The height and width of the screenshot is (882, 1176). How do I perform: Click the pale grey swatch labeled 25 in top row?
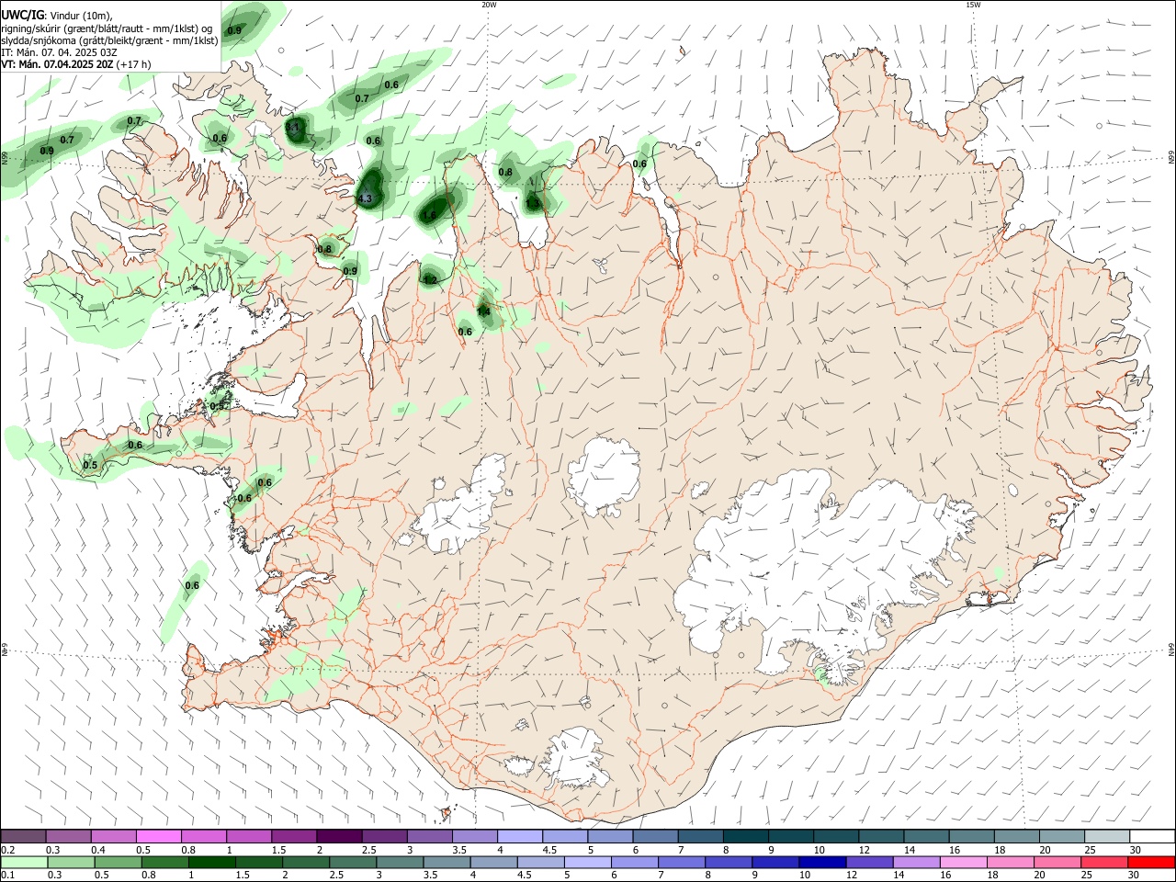[1107, 836]
